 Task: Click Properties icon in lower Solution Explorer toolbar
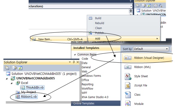[7, 68]
